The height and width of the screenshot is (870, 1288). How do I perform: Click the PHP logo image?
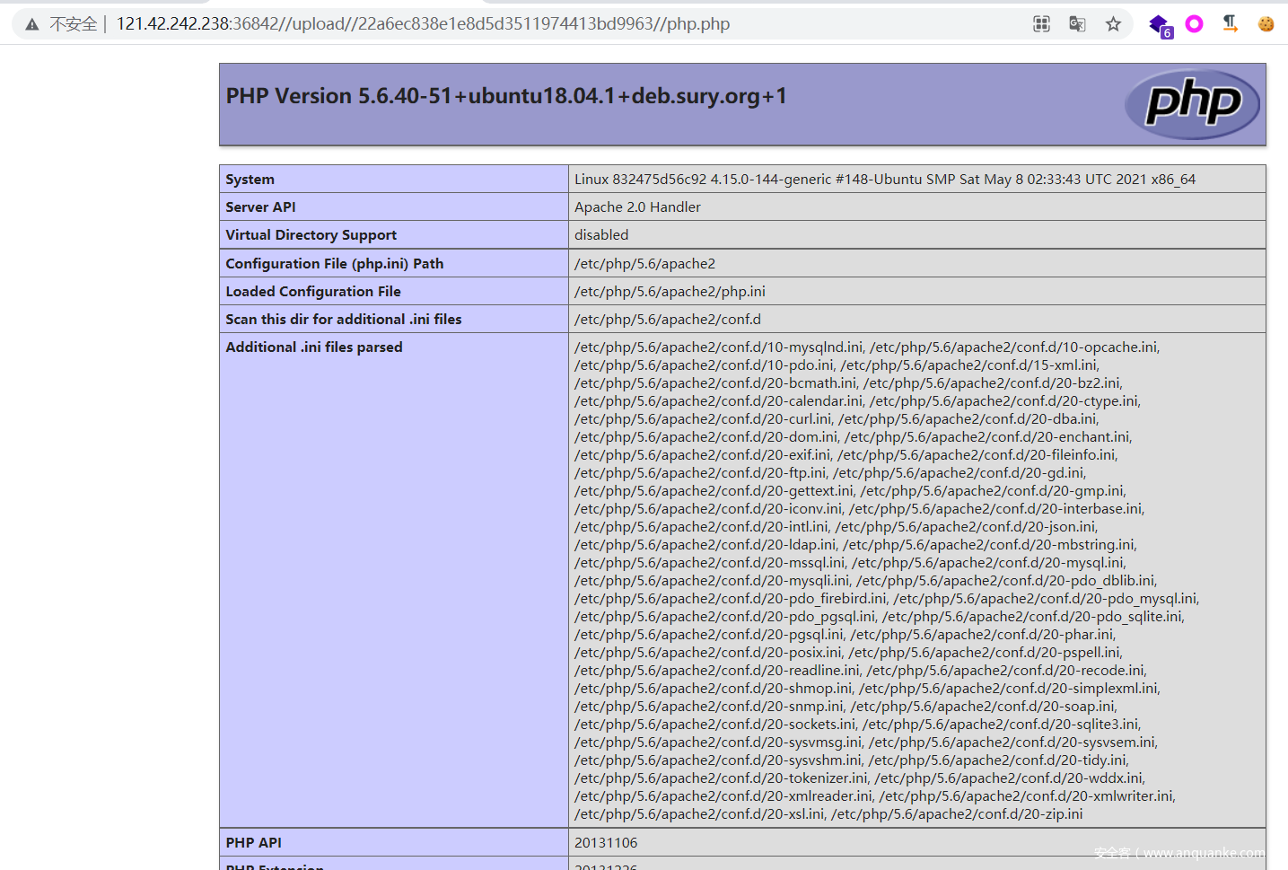tap(1192, 104)
